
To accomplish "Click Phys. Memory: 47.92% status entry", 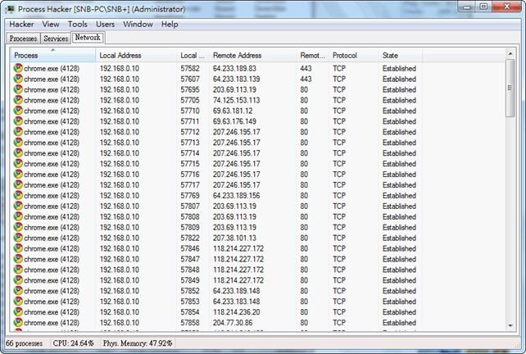I will point(138,343).
